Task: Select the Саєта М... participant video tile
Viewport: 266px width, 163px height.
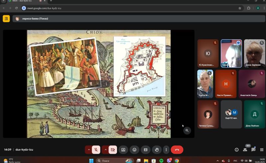Action: pyautogui.click(x=205, y=84)
